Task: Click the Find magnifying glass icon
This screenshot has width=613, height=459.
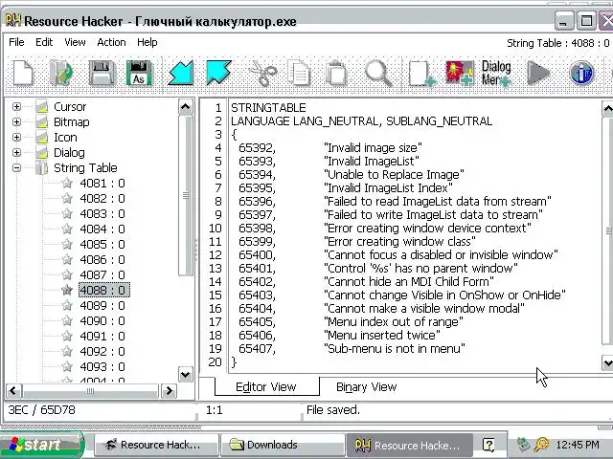Action: pyautogui.click(x=378, y=73)
